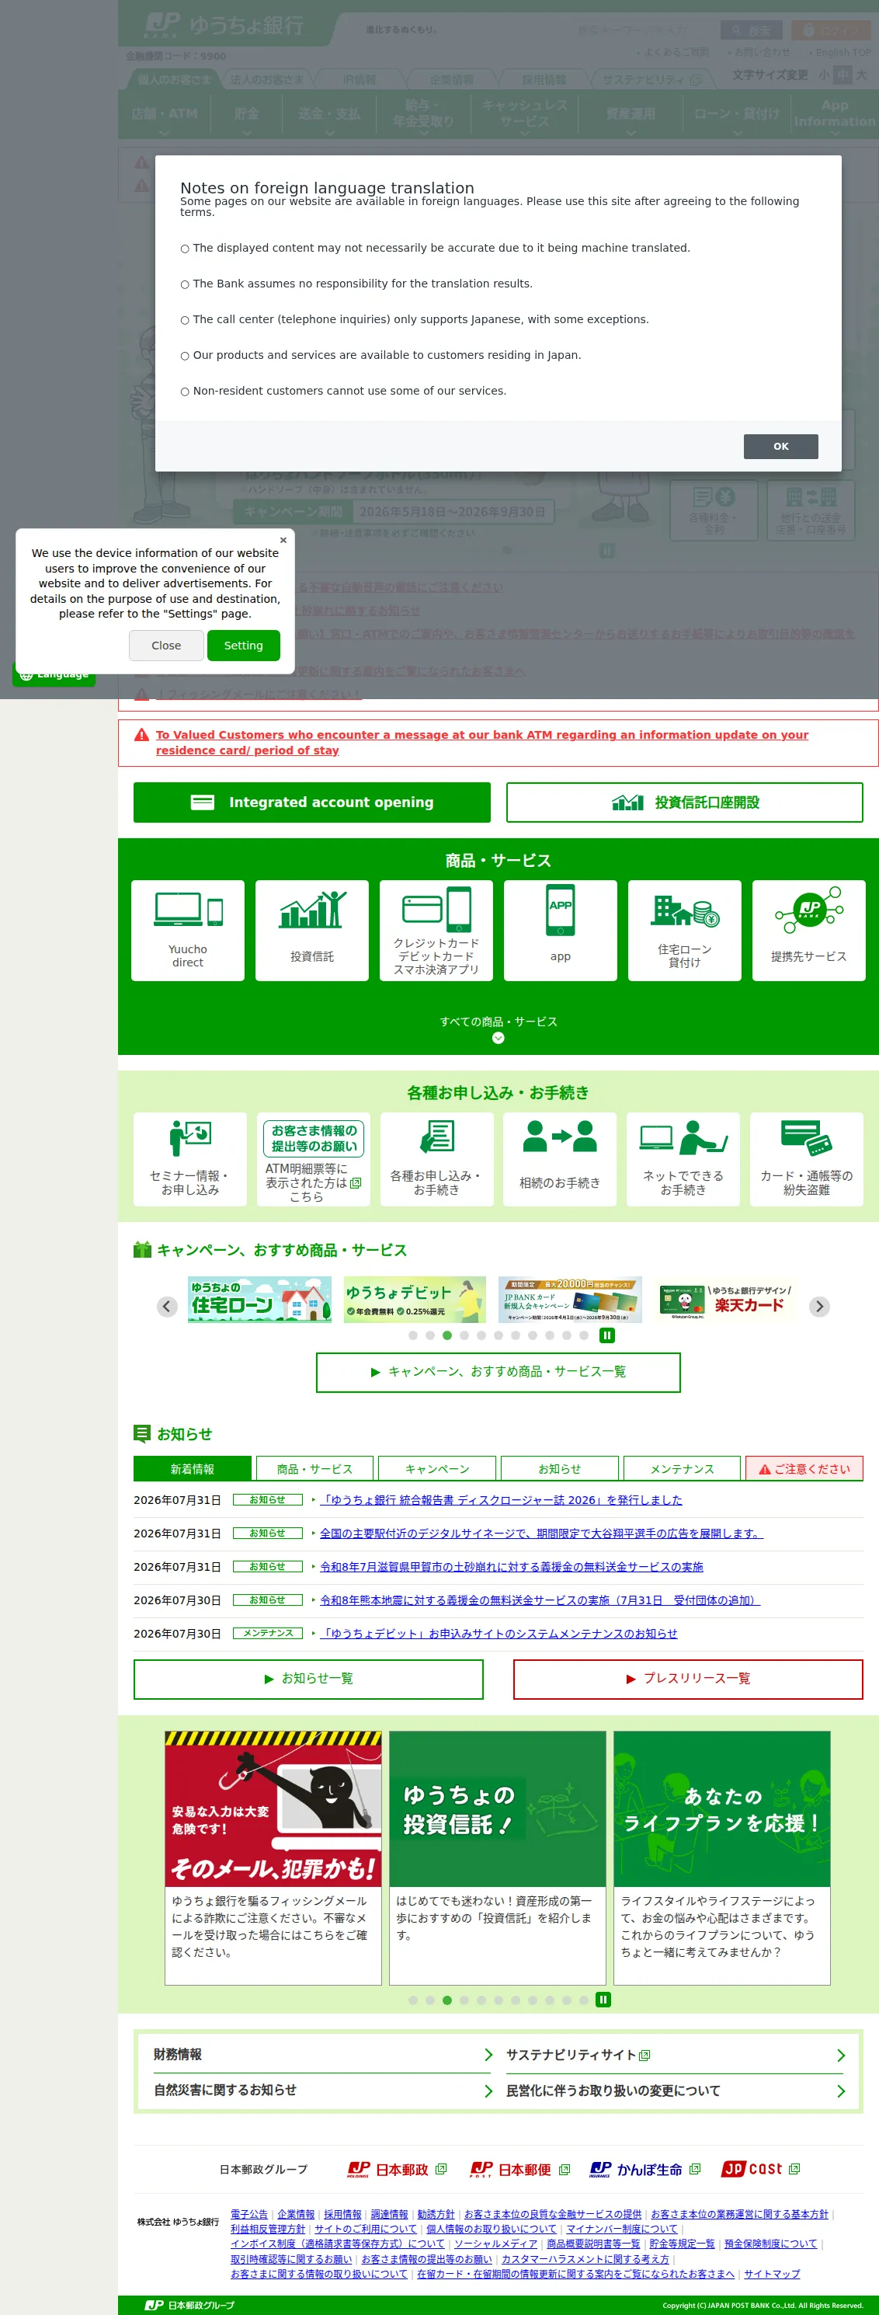Switch to 商品・サービス news tab
Screen dimensions: 879x2315
314,1468
